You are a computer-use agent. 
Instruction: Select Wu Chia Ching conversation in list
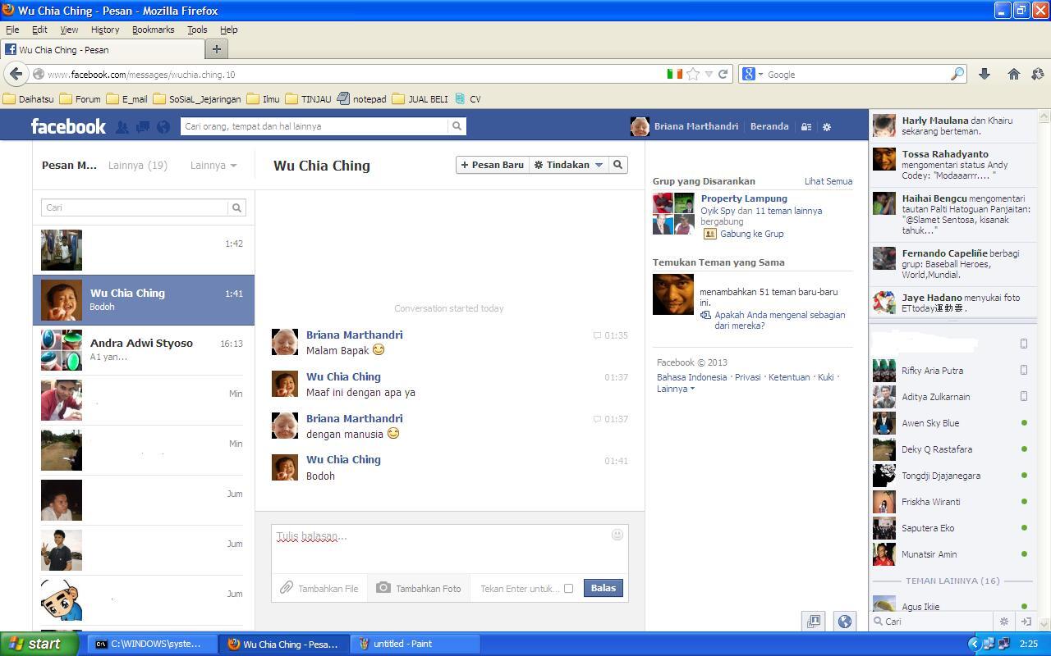point(144,300)
